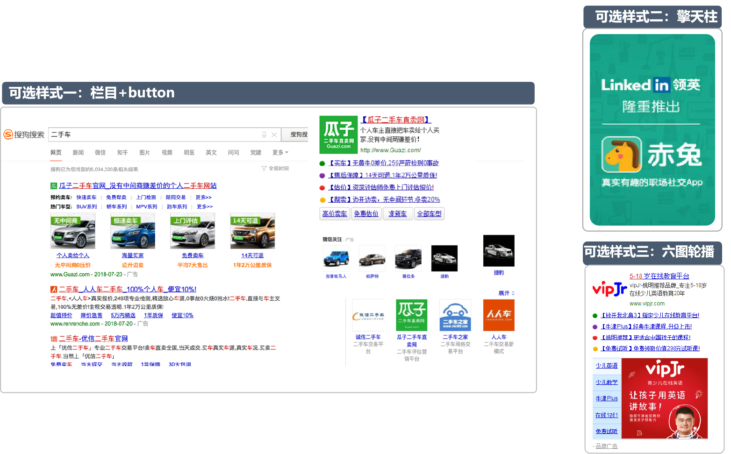Switch to the 图片 search tab
This screenshot has width=731, height=454.
pyautogui.click(x=144, y=152)
